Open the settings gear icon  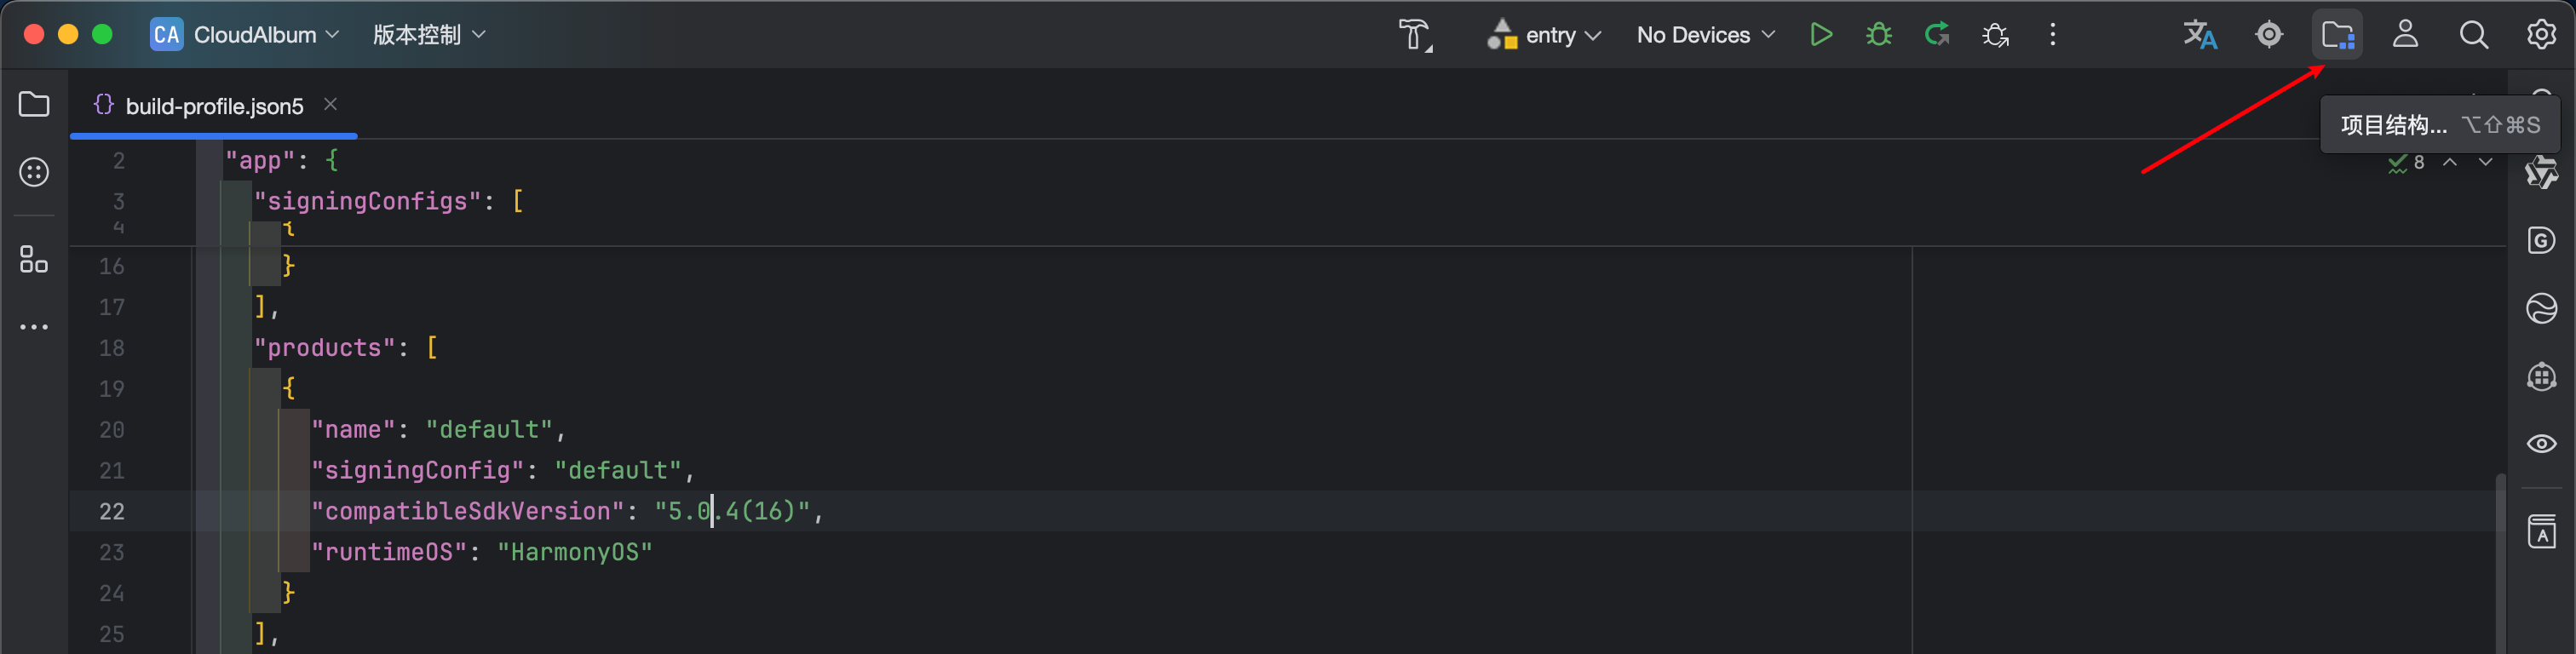pyautogui.click(x=2541, y=35)
